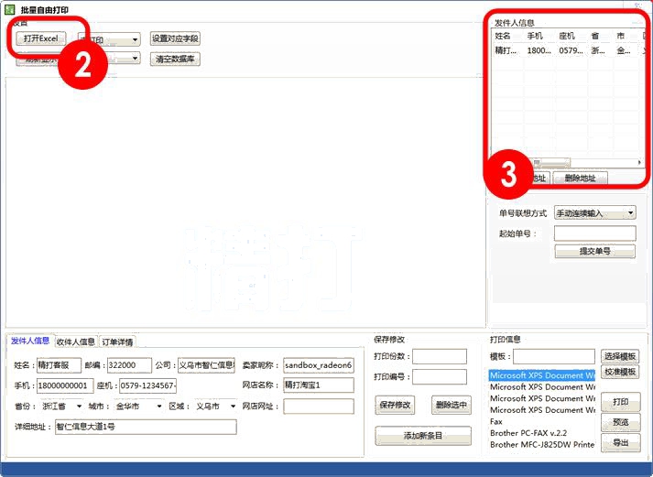This screenshot has width=653, height=477.
Task: Click the 模板 input field
Action: coord(554,356)
